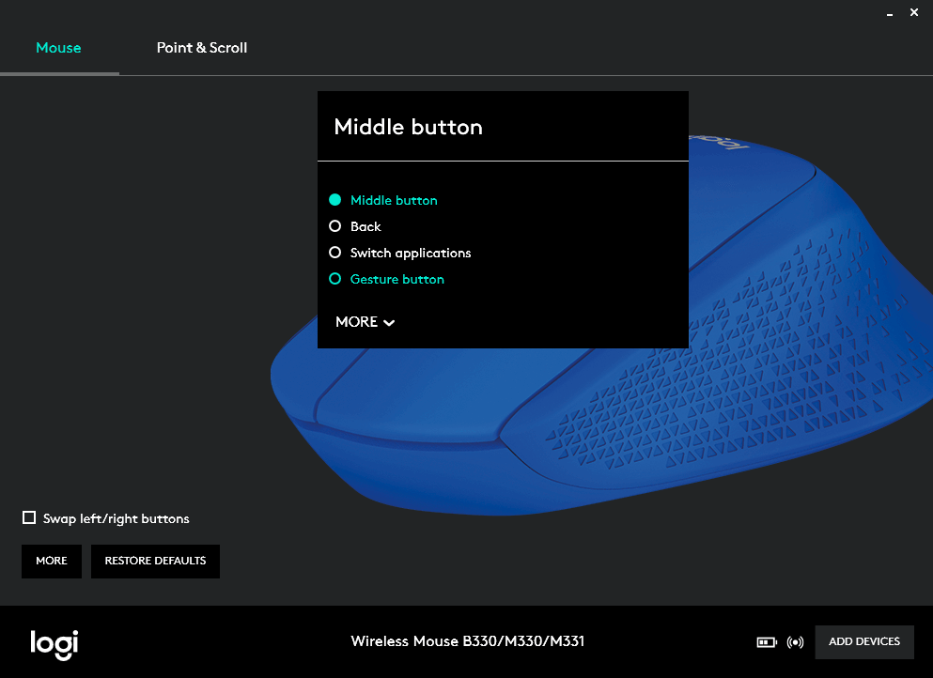The height and width of the screenshot is (678, 933).
Task: Click the wireless receiver connection icon
Action: click(796, 642)
